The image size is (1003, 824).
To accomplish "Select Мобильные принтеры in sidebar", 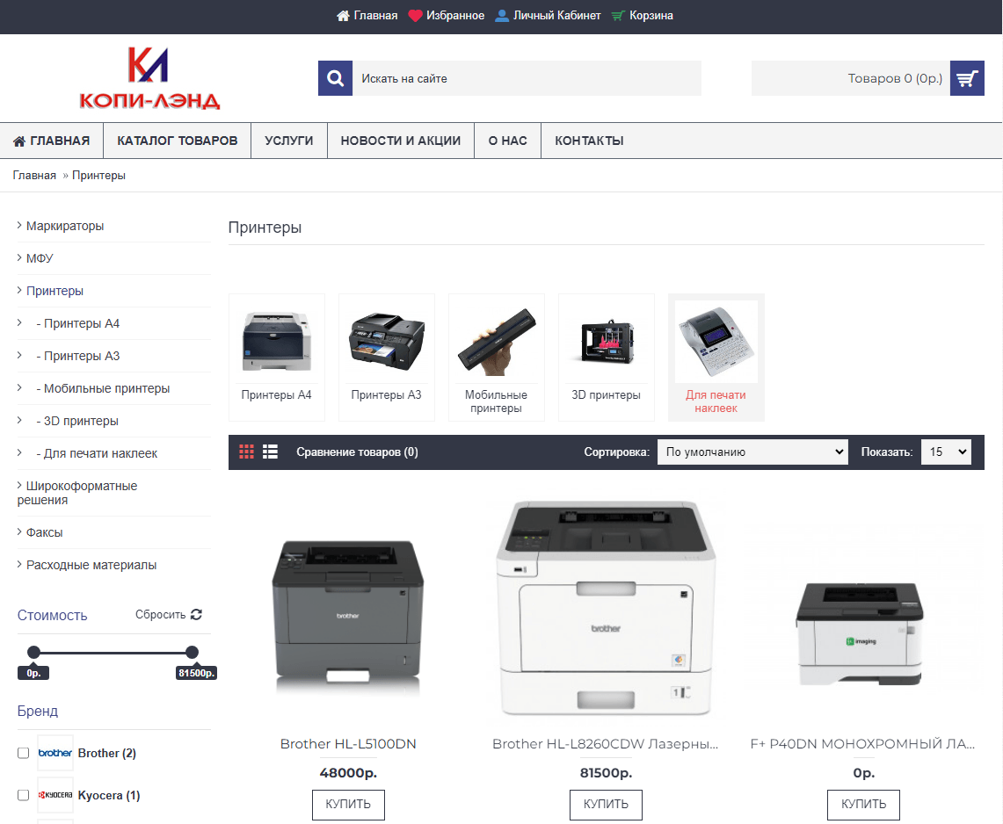I will click(102, 388).
